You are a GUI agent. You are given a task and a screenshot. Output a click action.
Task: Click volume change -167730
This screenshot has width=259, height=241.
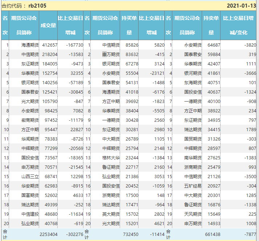(x=74, y=45)
